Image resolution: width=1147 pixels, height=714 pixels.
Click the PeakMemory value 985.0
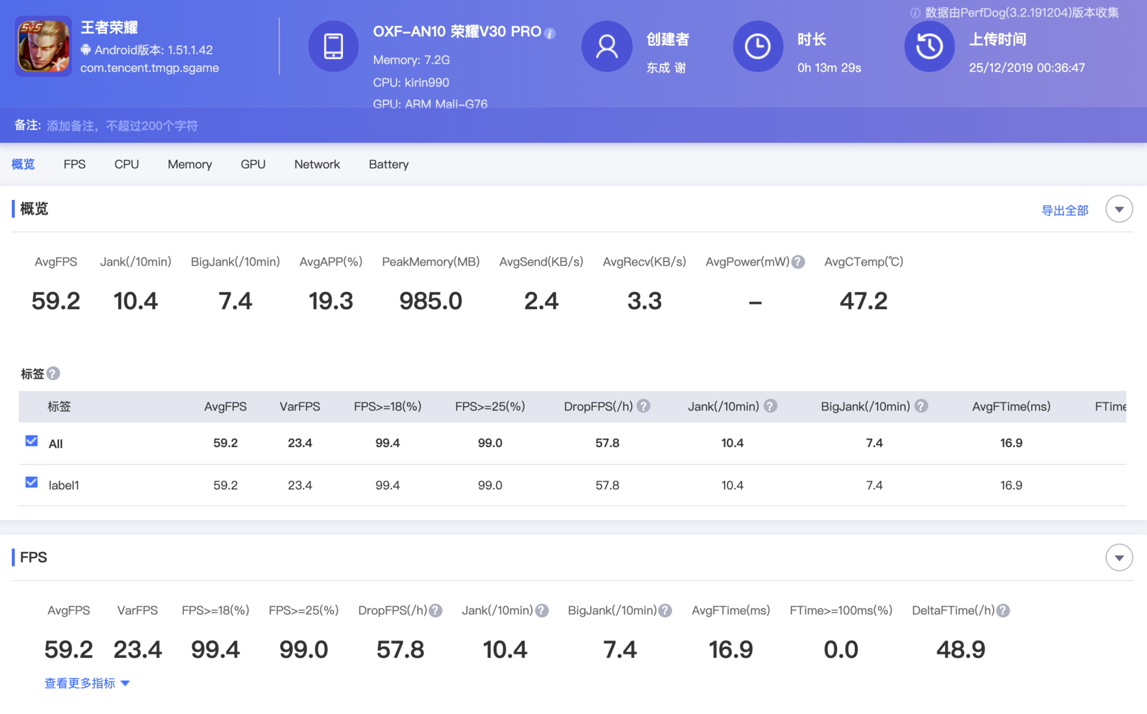pyautogui.click(x=431, y=301)
